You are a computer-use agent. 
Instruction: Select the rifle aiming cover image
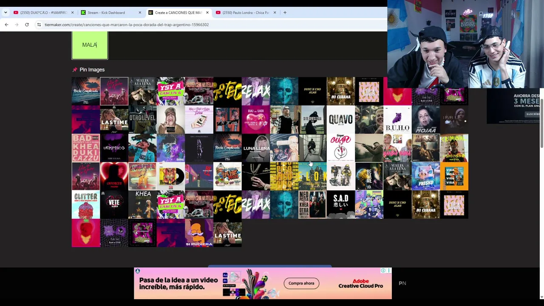point(369,148)
